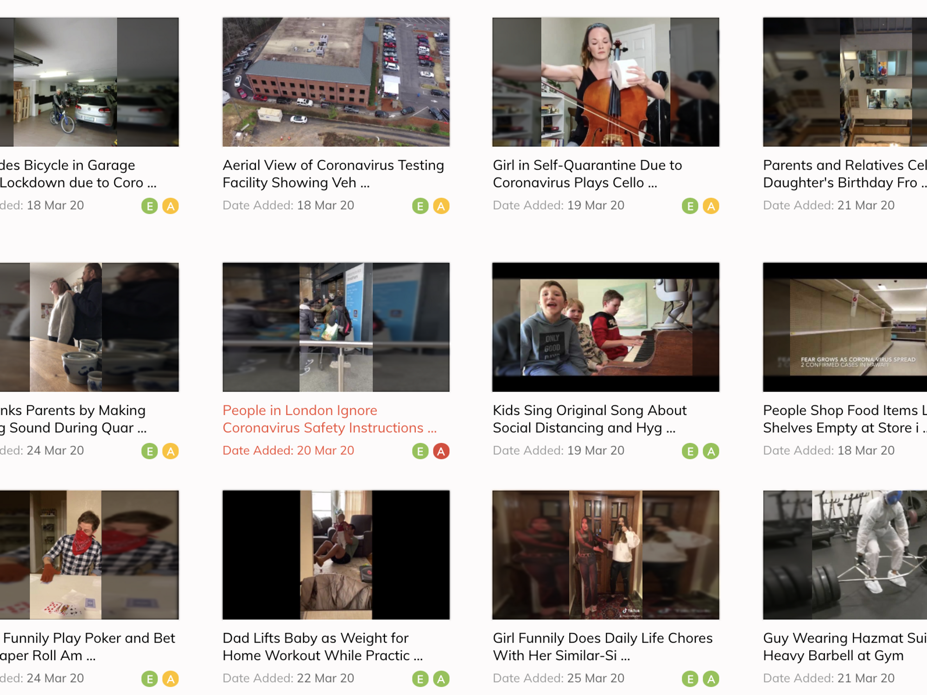Click green A badge on Girl Does Daily Chores card
Image resolution: width=927 pixels, height=695 pixels.
tap(711, 679)
